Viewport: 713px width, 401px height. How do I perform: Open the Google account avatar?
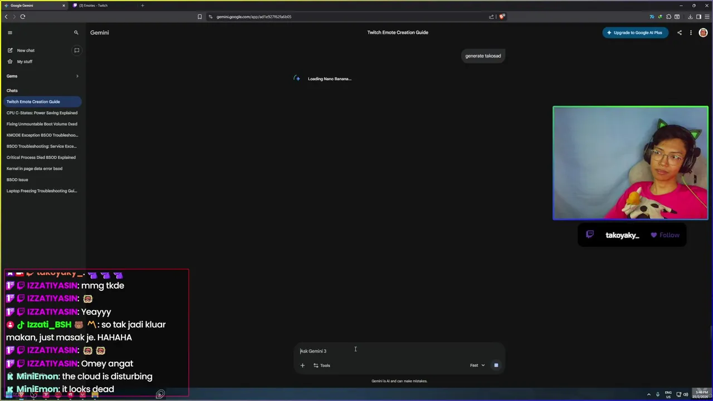[703, 32]
